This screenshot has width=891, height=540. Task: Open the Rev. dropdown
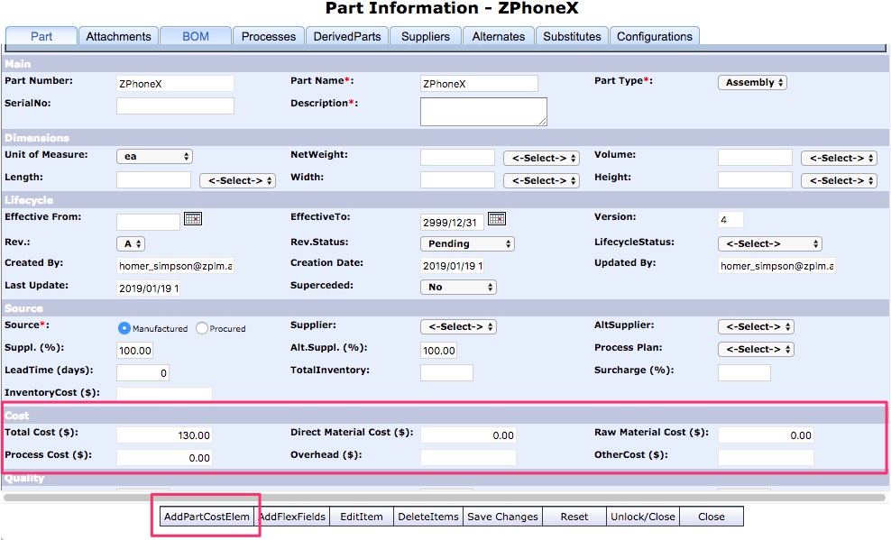pos(131,243)
